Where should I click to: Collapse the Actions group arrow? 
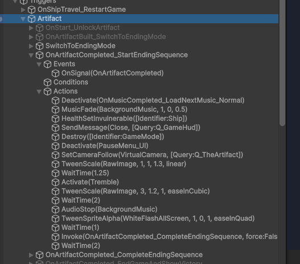tap(39, 92)
